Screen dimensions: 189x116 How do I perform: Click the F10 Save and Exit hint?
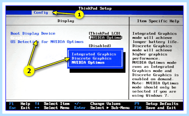click(x=155, y=108)
